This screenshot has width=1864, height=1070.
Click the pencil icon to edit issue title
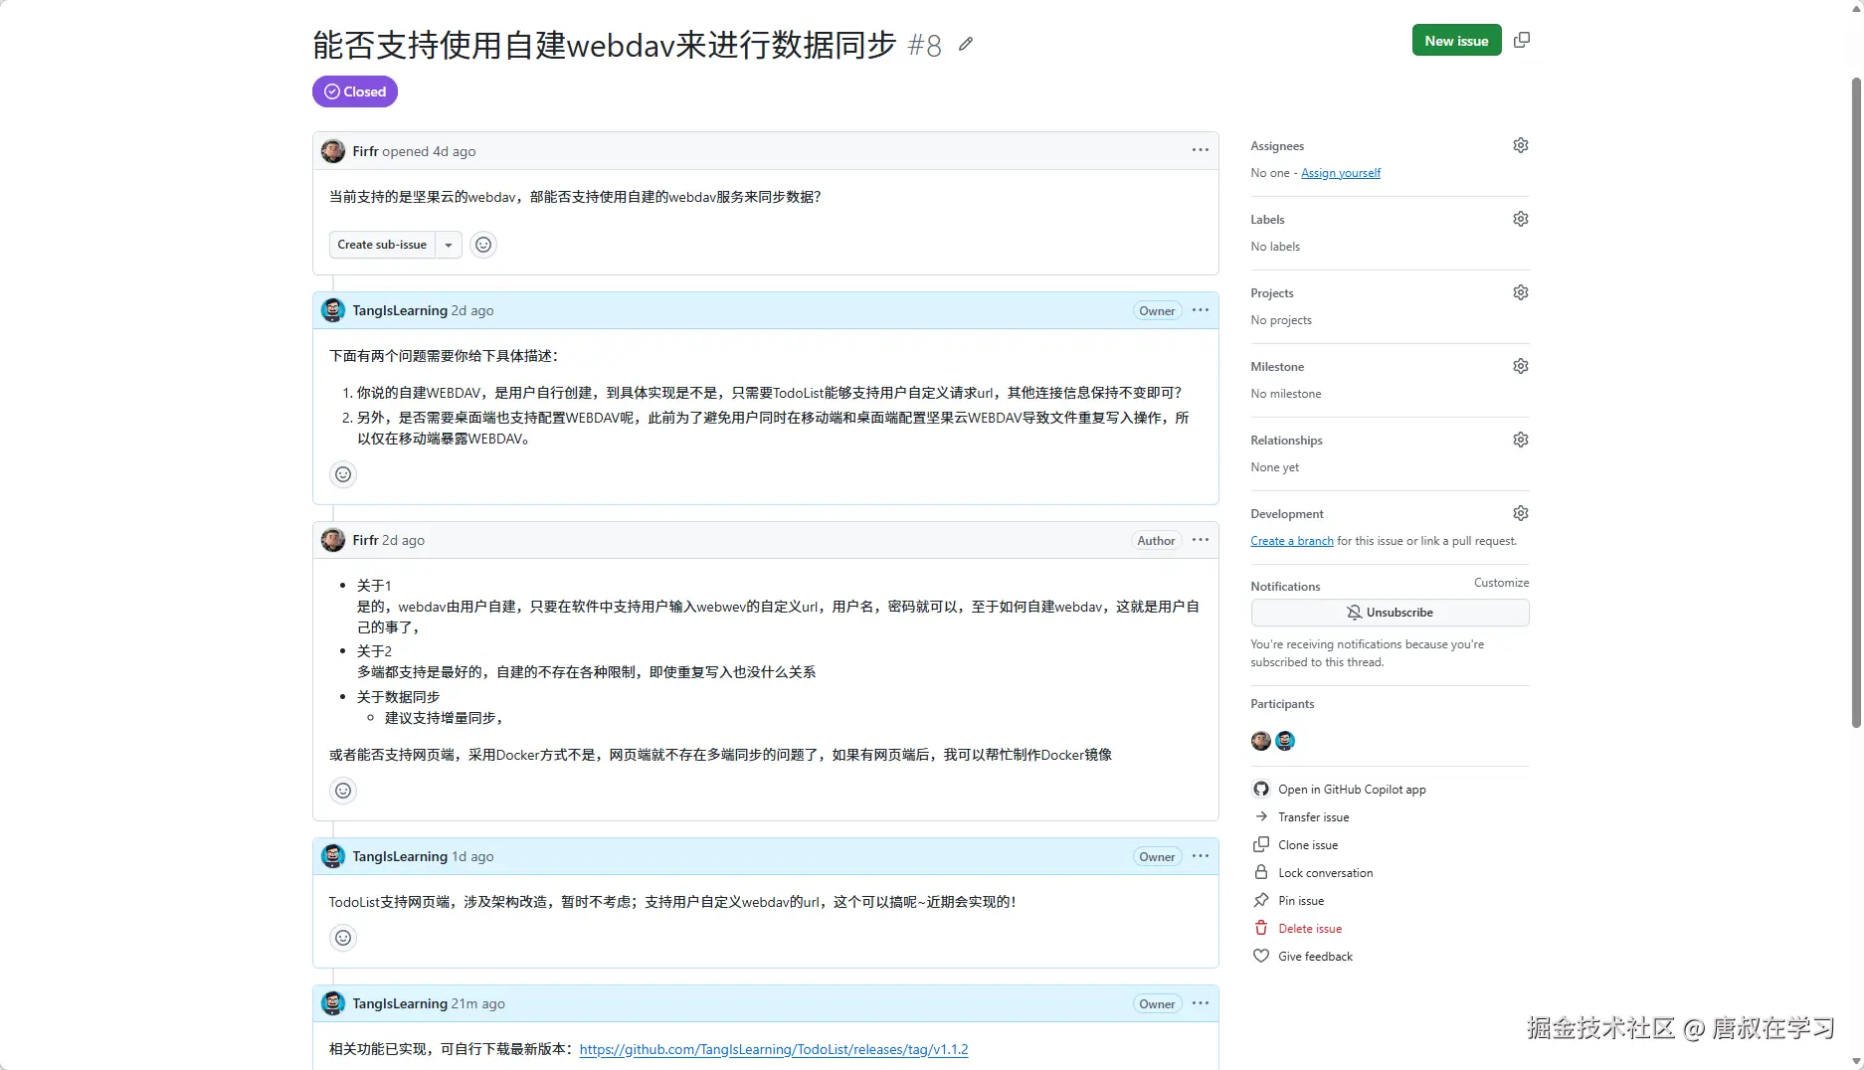click(965, 44)
